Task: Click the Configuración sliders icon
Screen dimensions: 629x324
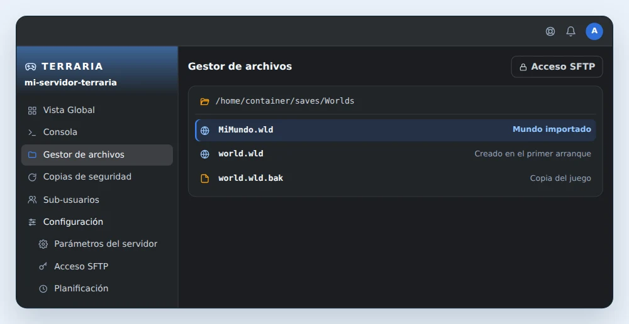Action: (x=32, y=222)
